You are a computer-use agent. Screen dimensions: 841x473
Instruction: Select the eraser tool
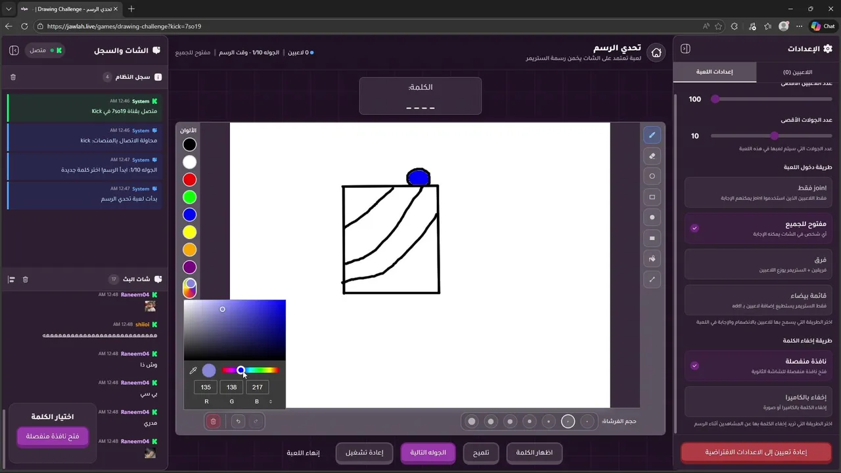point(652,156)
